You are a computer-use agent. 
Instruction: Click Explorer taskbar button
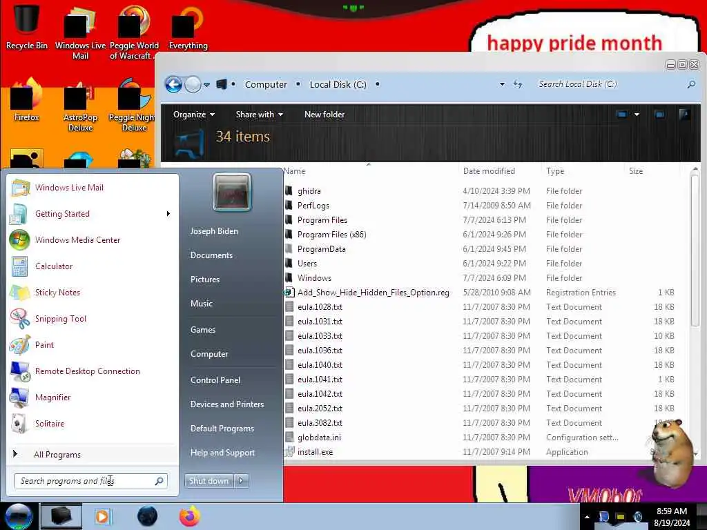point(61,516)
